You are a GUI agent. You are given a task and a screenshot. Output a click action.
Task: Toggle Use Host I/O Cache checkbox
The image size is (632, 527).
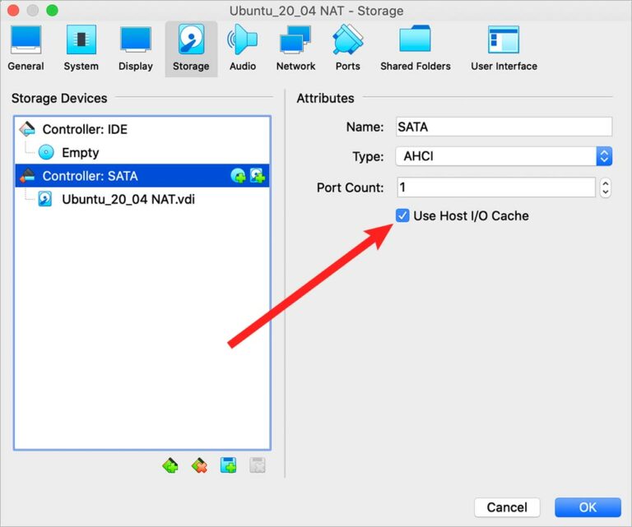402,215
